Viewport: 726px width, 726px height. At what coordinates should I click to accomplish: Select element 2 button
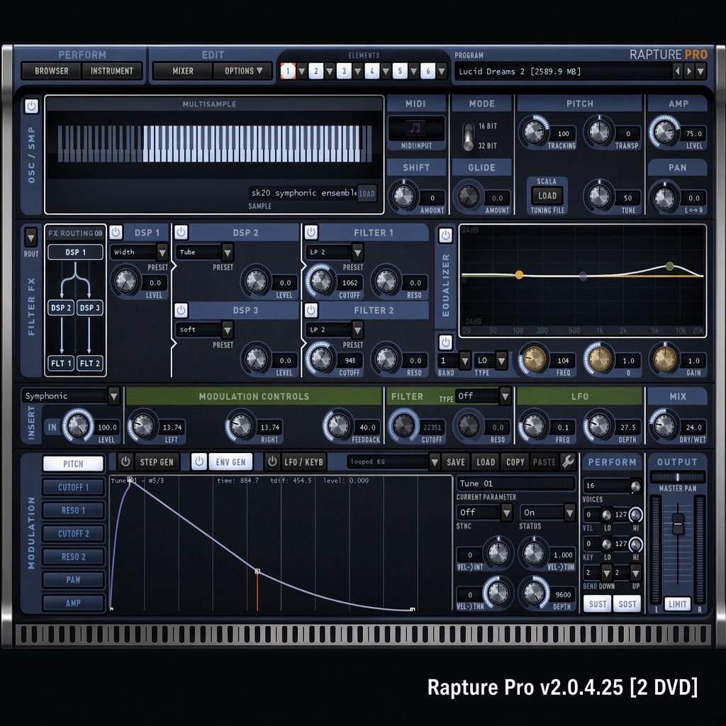(x=315, y=71)
